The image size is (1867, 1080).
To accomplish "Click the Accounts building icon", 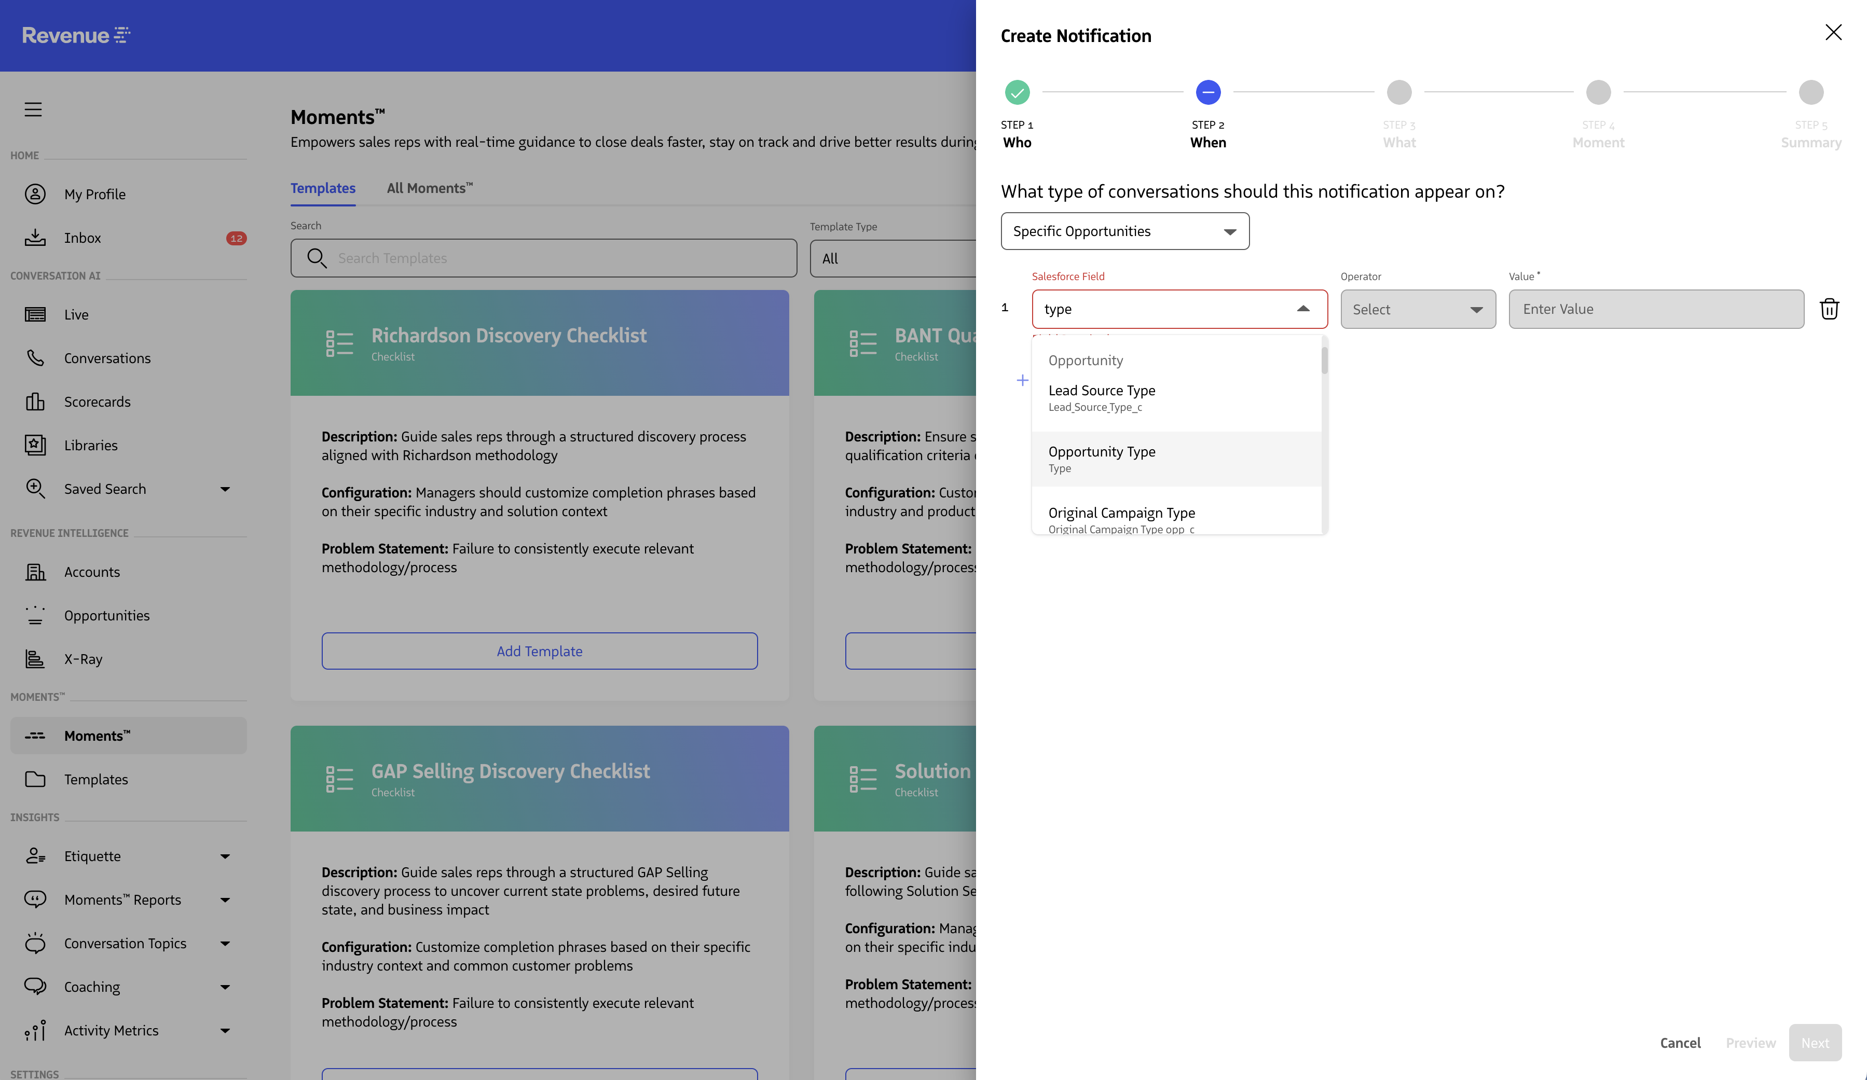I will pyautogui.click(x=35, y=572).
